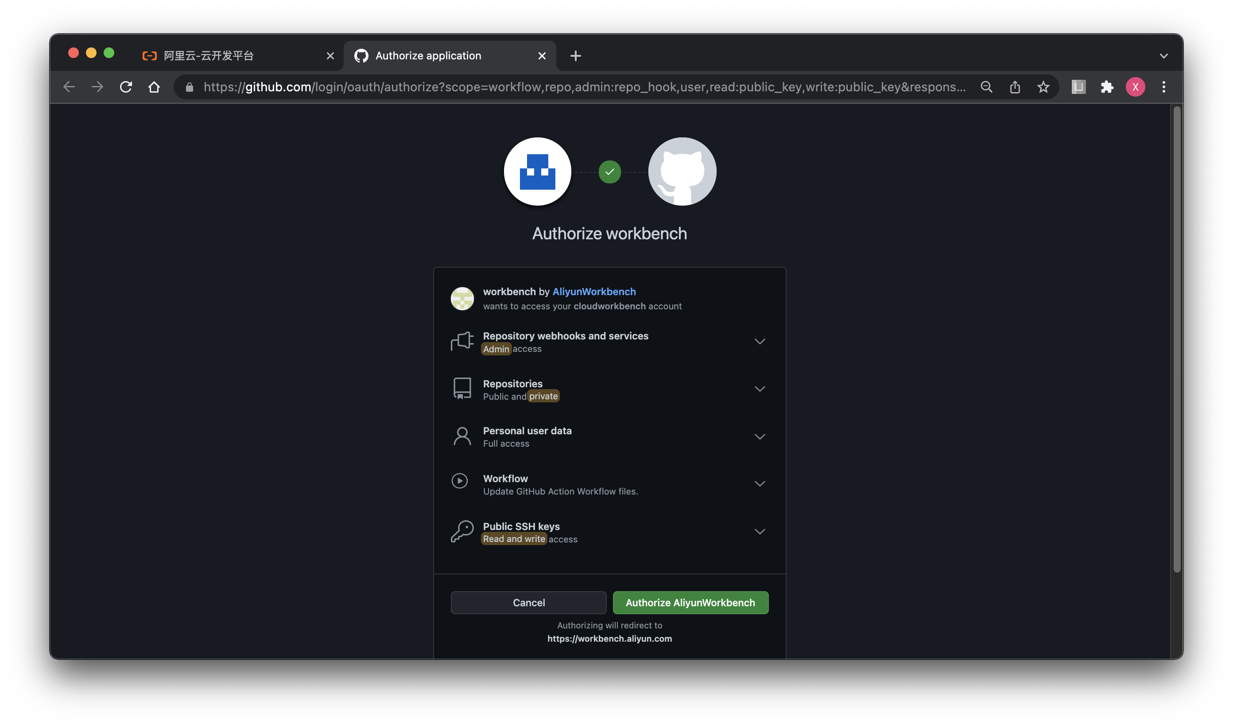Expand the Repositories section
Viewport: 1233px width, 725px height.
[759, 388]
